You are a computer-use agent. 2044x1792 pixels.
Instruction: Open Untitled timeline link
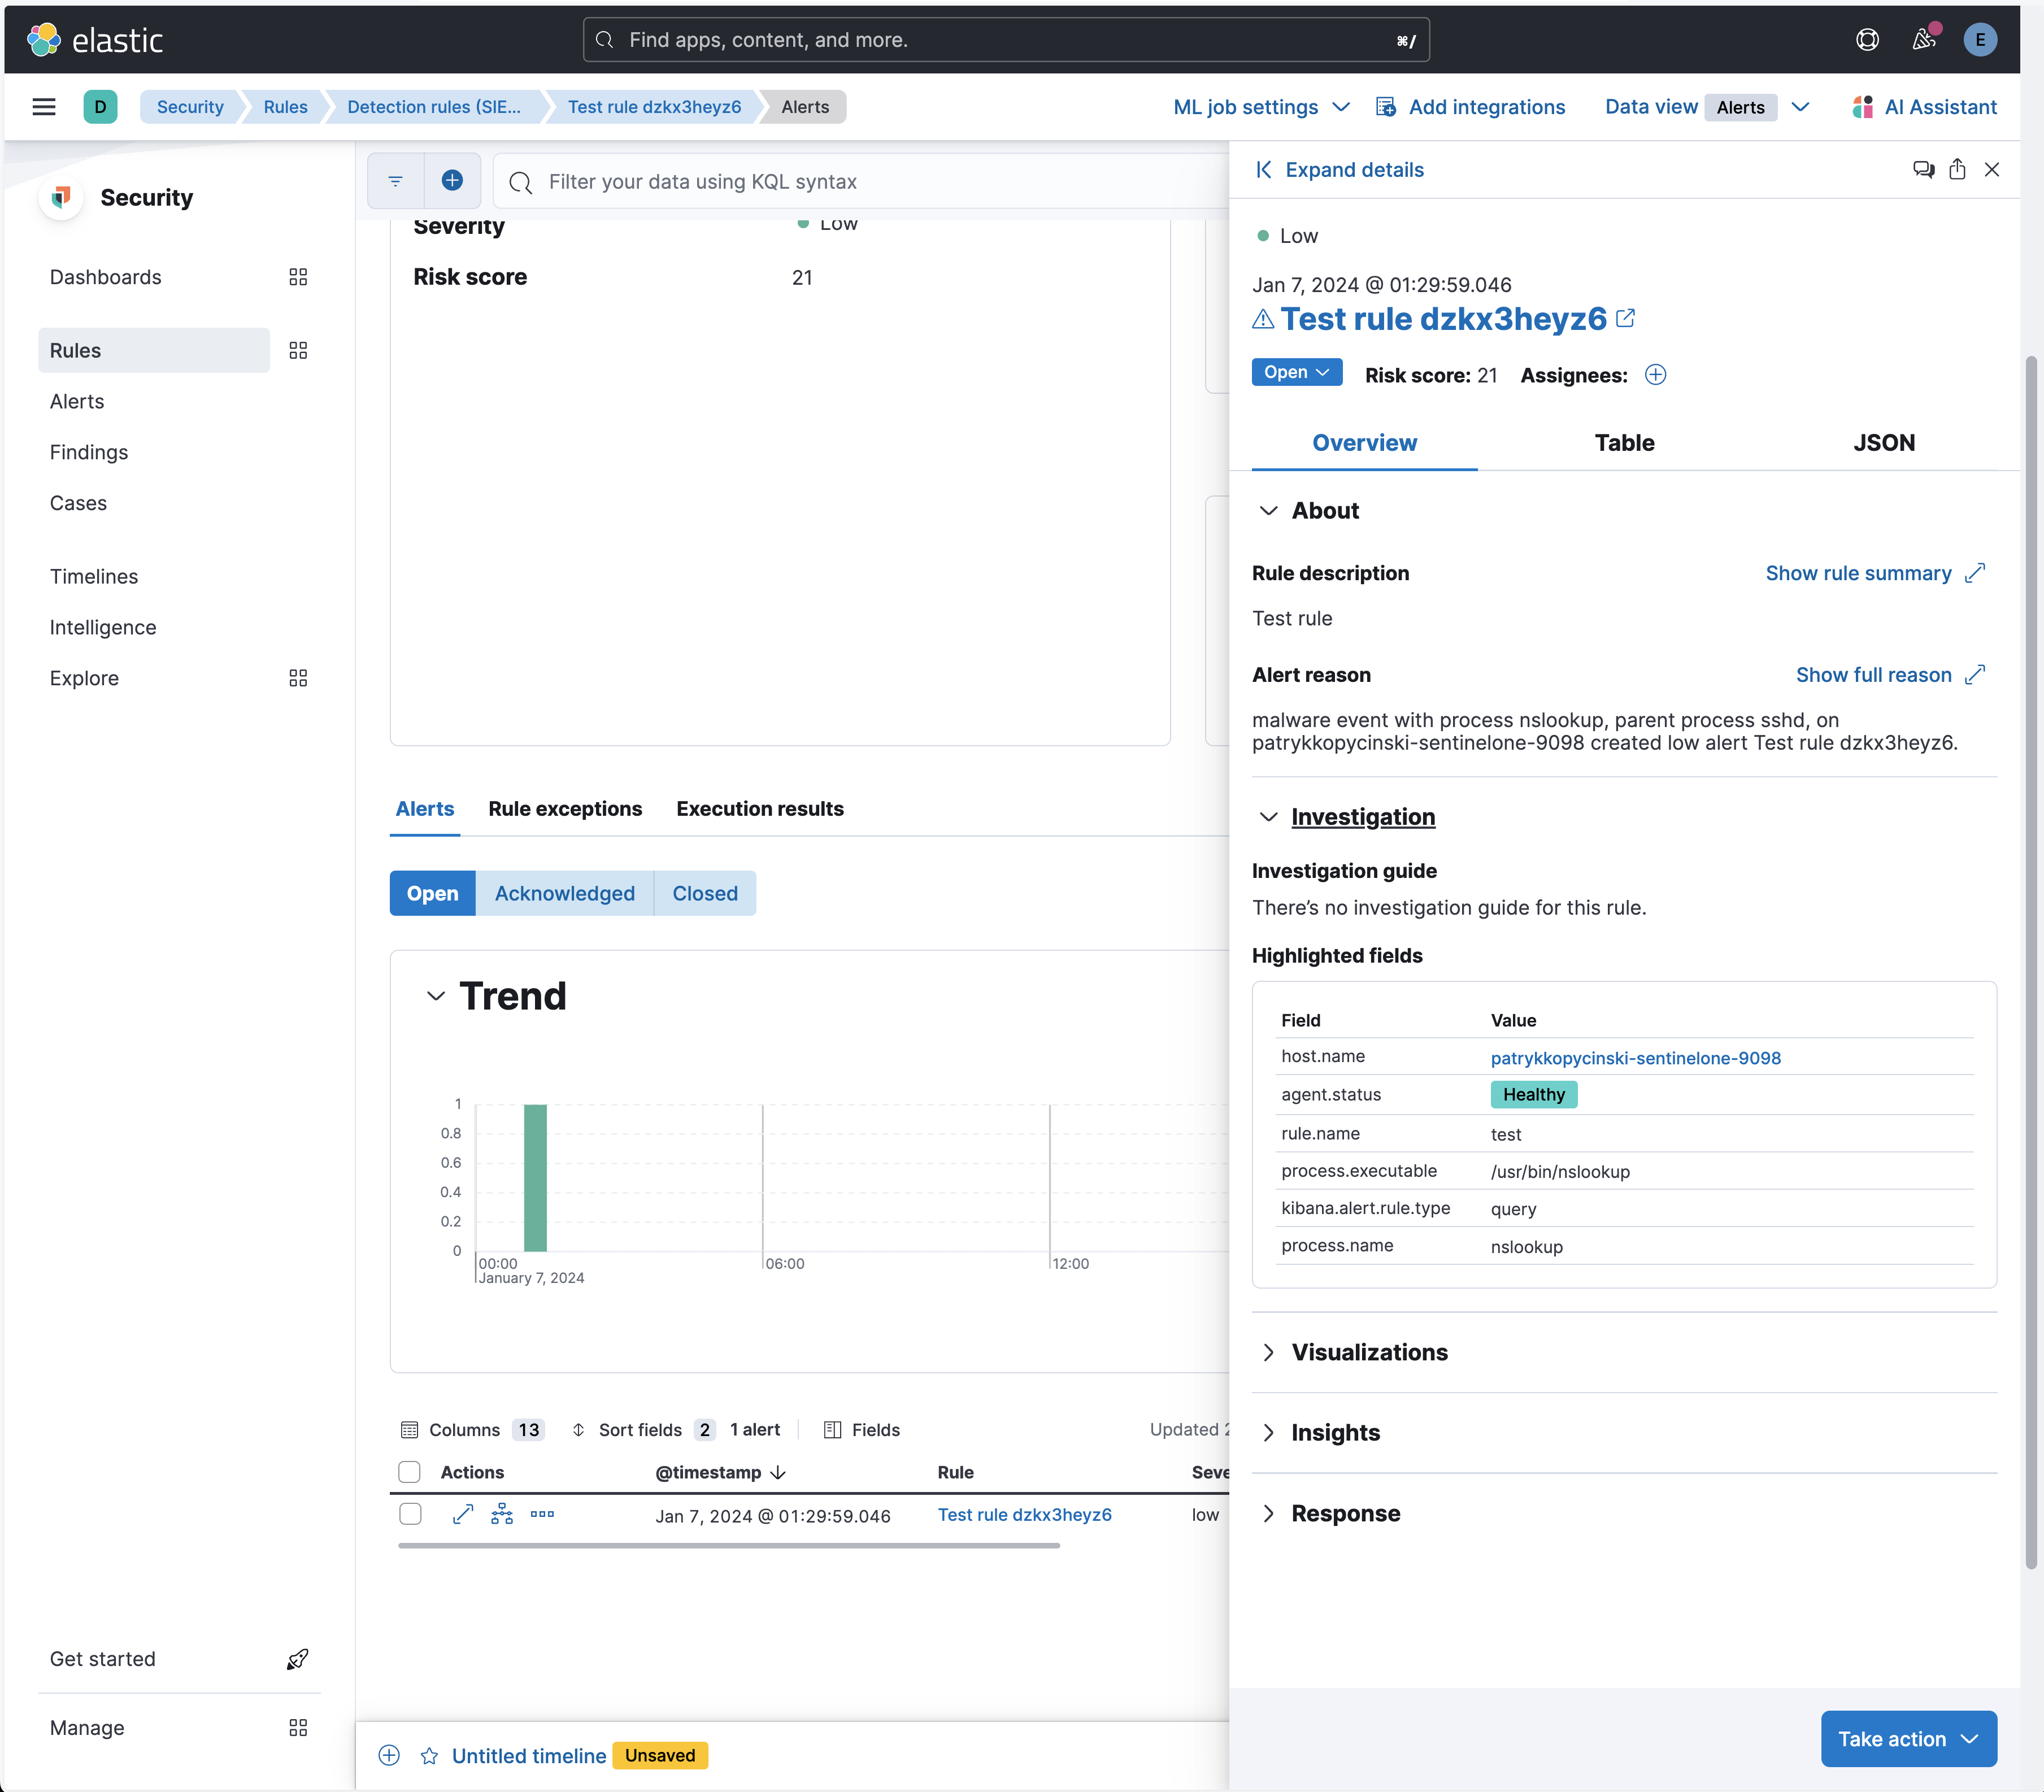529,1756
